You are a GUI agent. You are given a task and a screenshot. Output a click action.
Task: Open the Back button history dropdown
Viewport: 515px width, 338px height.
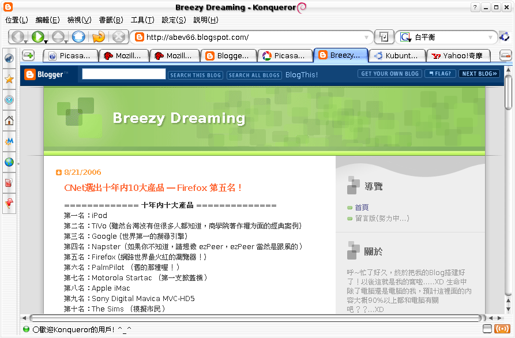[x=25, y=42]
